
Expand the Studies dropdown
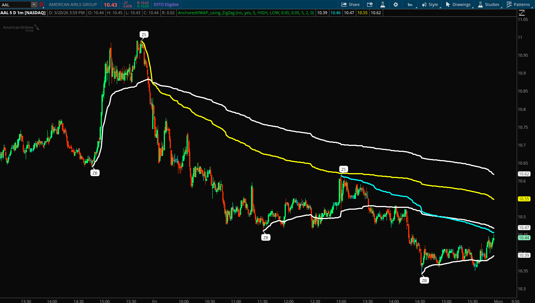point(489,4)
